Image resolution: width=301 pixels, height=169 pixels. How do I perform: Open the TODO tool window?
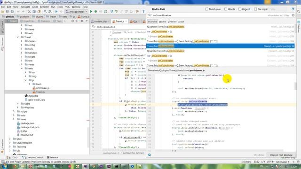(12, 157)
